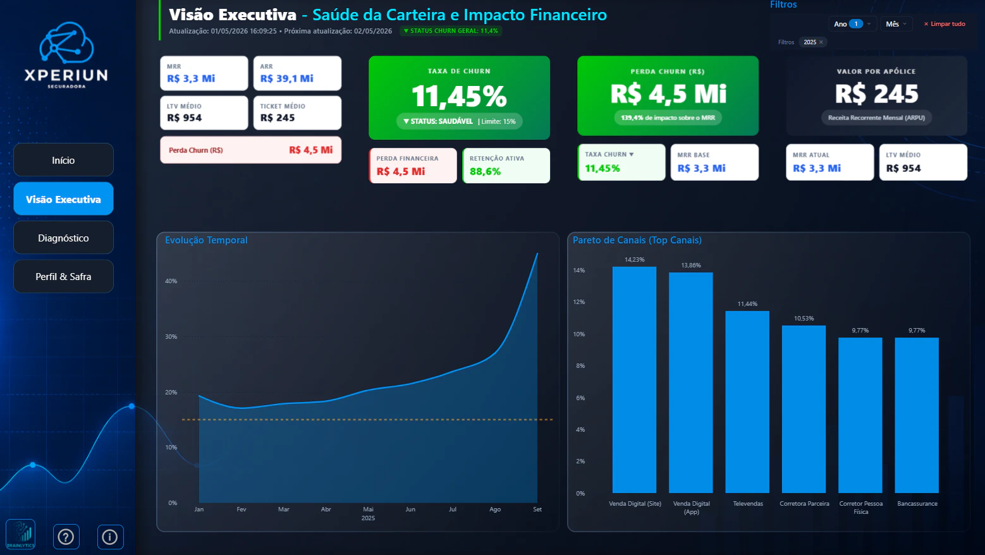This screenshot has width=985, height=555.
Task: Expand the Mês filter dropdown
Action: click(896, 24)
